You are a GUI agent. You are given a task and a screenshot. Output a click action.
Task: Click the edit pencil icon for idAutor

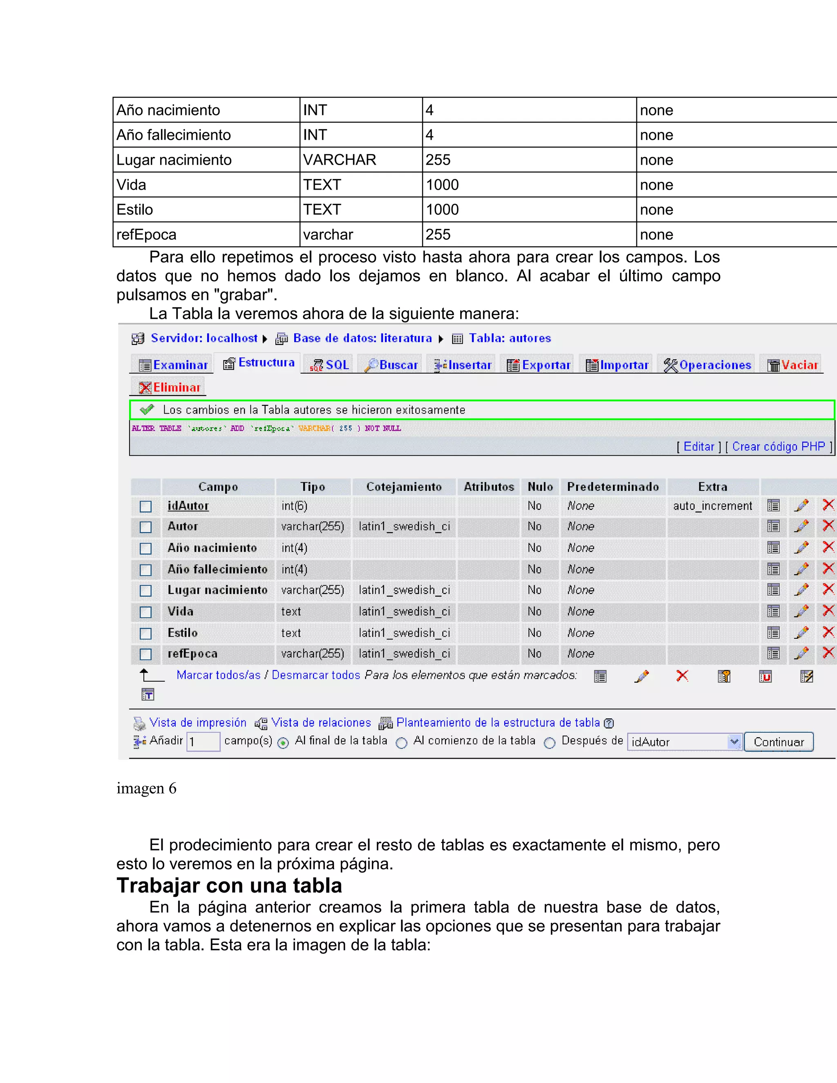801,505
